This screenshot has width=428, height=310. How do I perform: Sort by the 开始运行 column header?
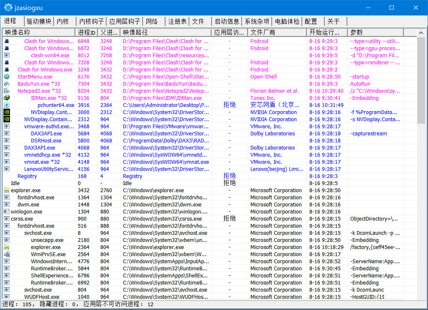pos(327,33)
